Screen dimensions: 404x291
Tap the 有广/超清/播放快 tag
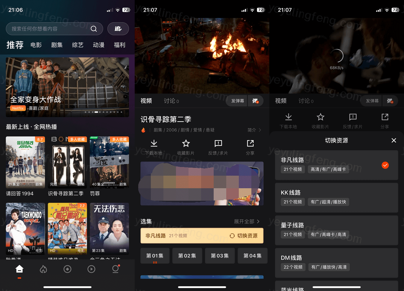click(x=328, y=202)
